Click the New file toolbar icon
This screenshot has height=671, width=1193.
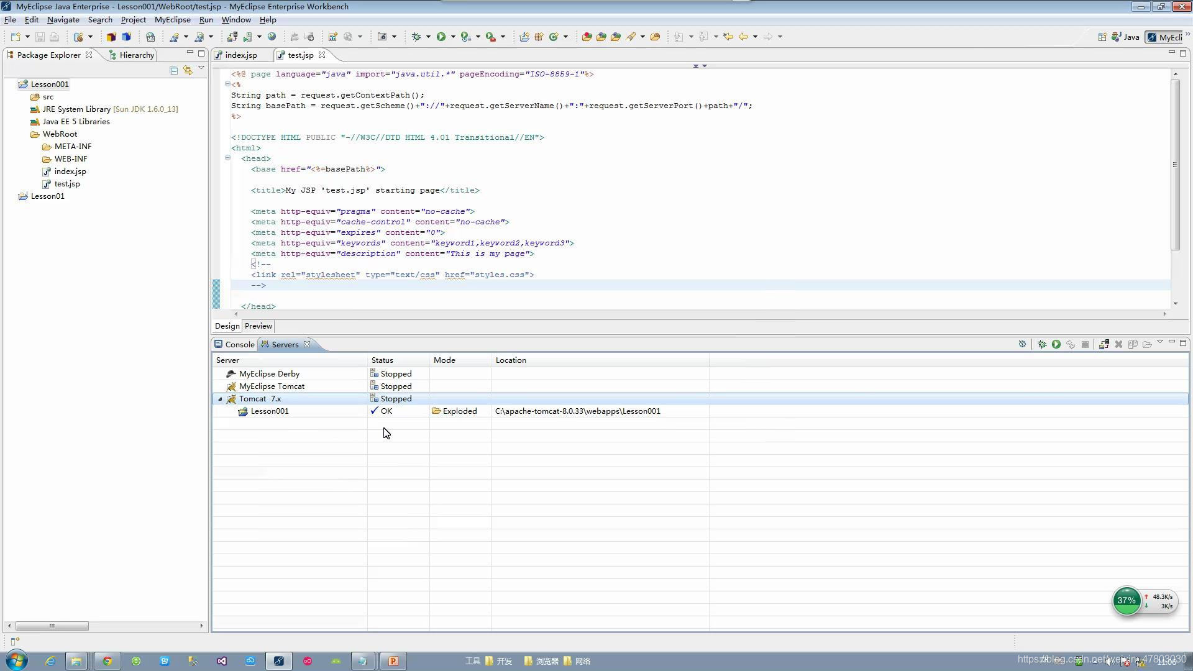coord(16,37)
